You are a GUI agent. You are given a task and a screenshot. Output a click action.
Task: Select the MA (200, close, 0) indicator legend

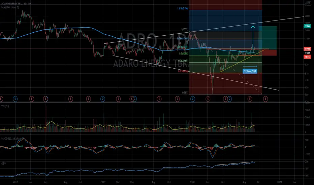pos(10,7)
